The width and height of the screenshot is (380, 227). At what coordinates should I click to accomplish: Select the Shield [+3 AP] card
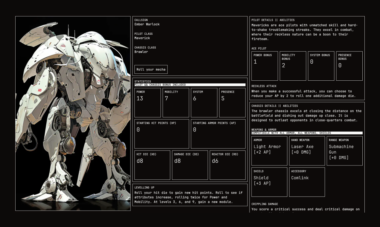tap(269, 182)
